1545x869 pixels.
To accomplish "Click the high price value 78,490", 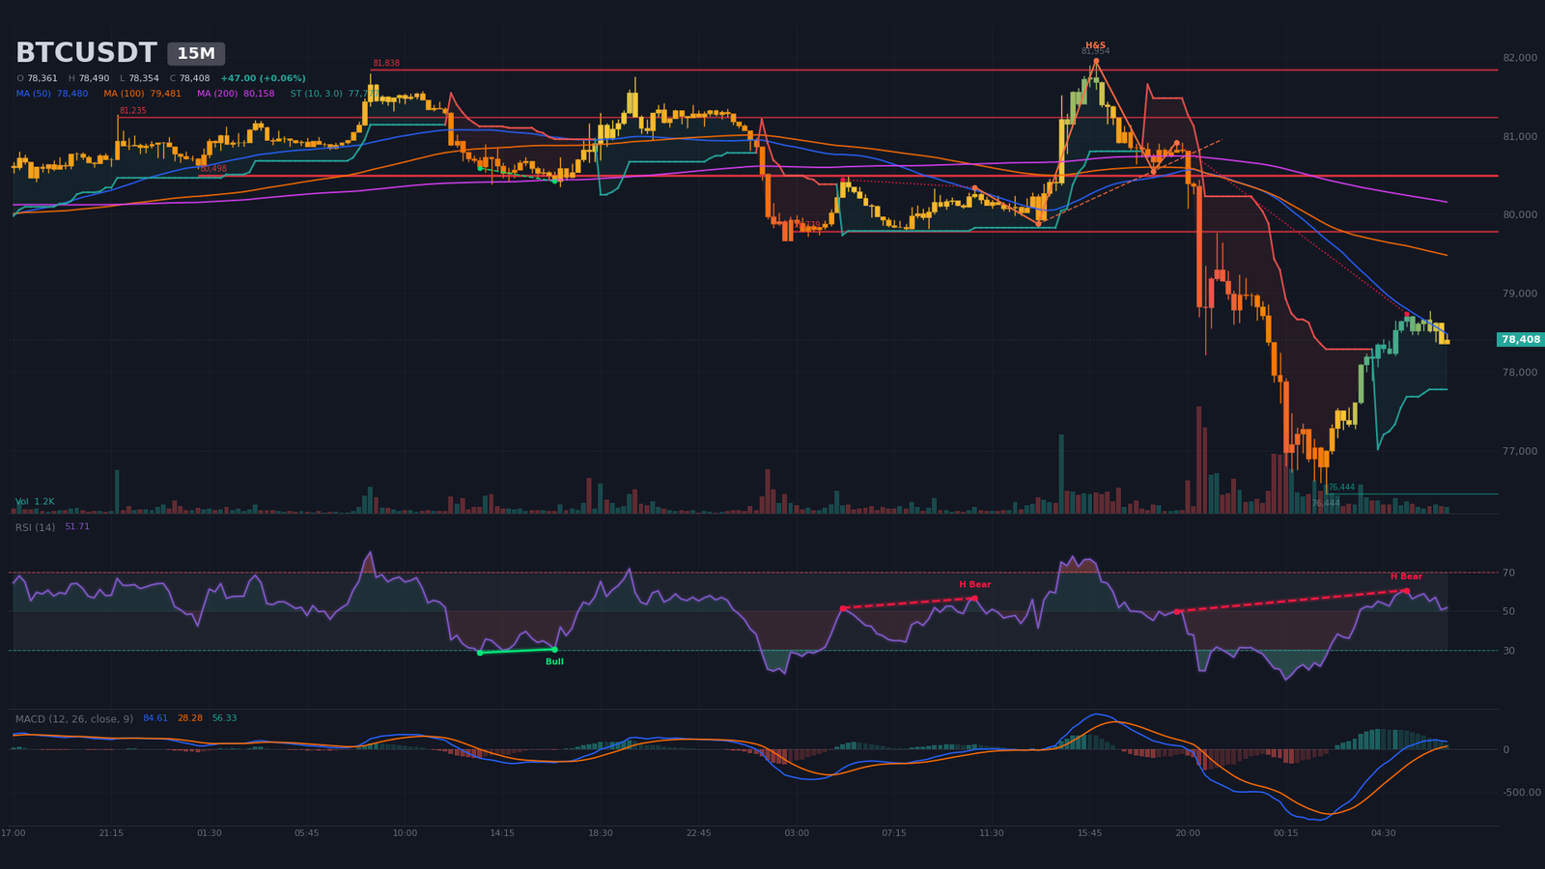I will pyautogui.click(x=94, y=78).
